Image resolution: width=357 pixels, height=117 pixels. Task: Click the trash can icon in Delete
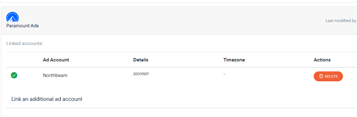321,76
